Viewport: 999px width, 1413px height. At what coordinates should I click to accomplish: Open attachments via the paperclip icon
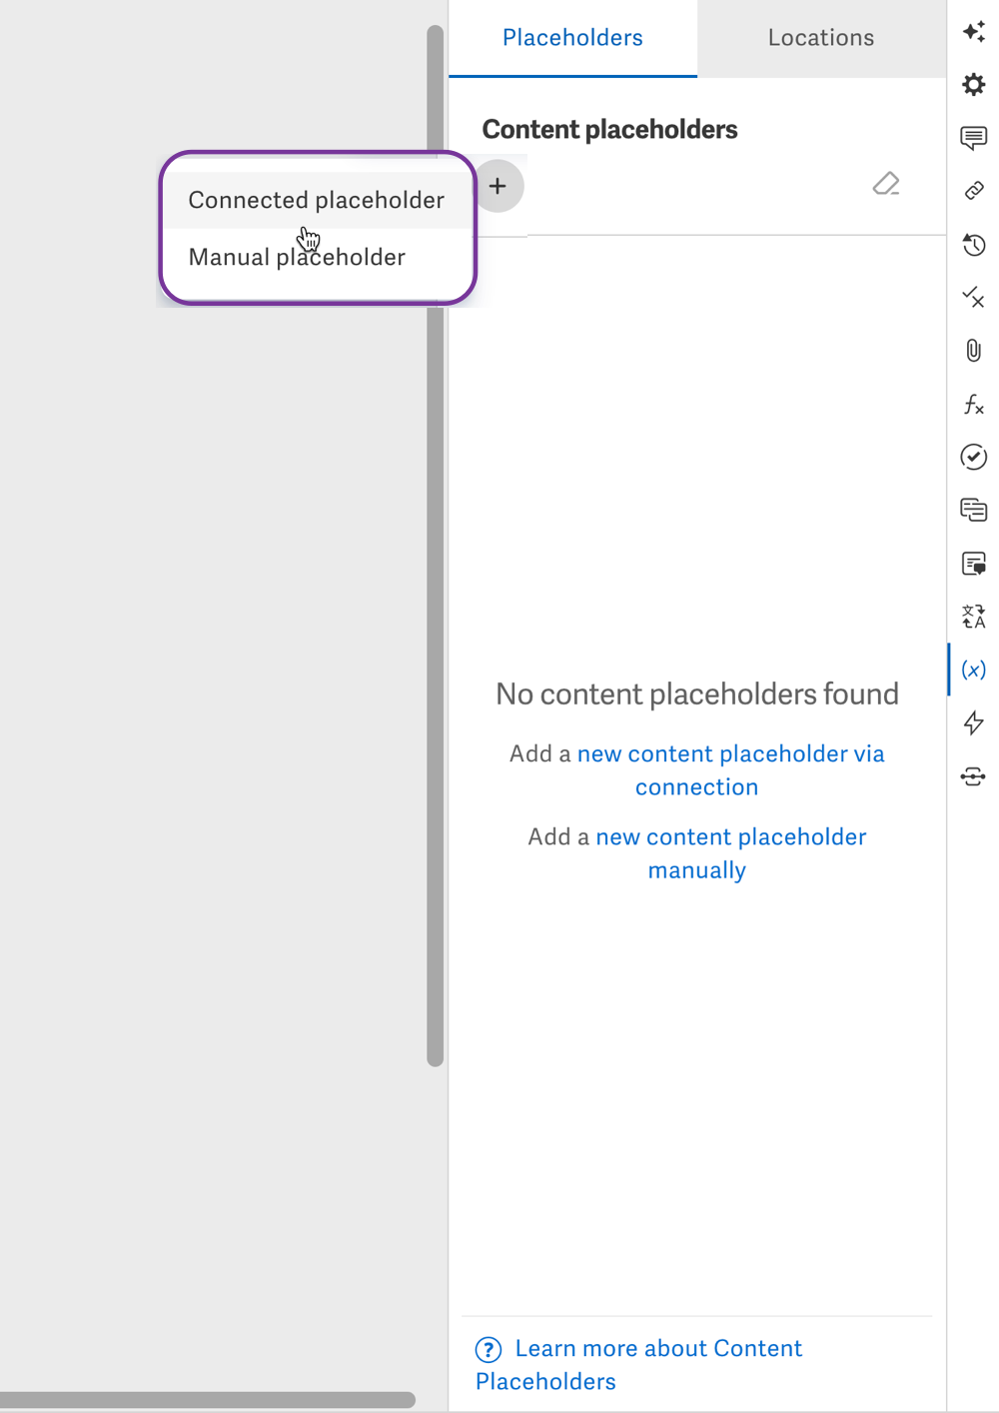974,351
